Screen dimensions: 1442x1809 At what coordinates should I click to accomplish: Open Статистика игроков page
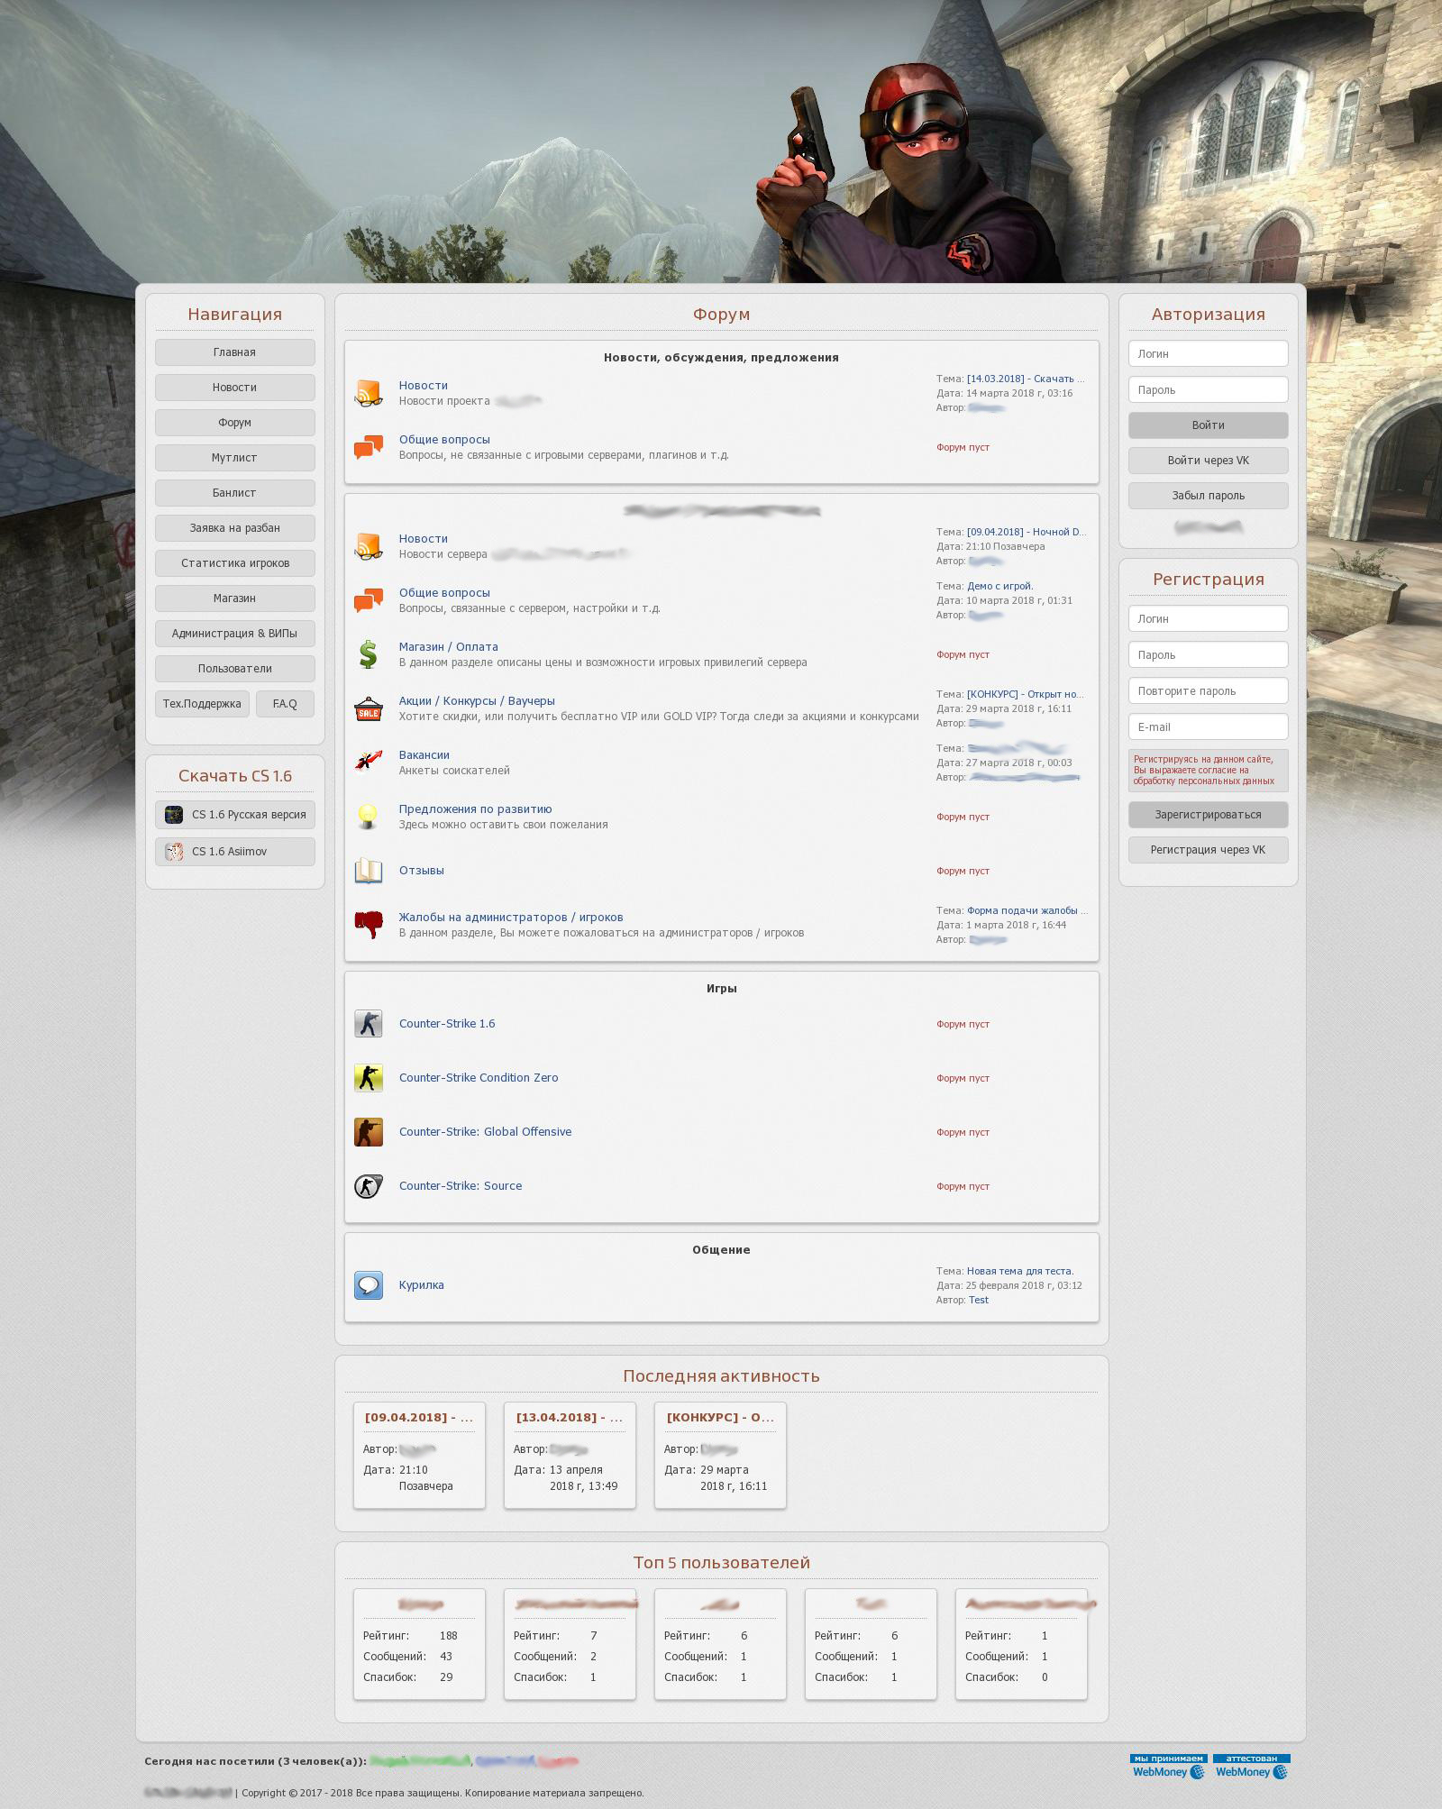pyautogui.click(x=235, y=563)
